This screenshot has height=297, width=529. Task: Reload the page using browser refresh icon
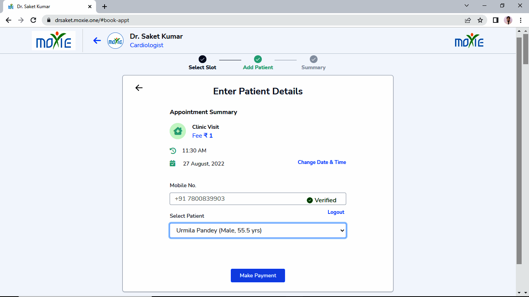[33, 20]
